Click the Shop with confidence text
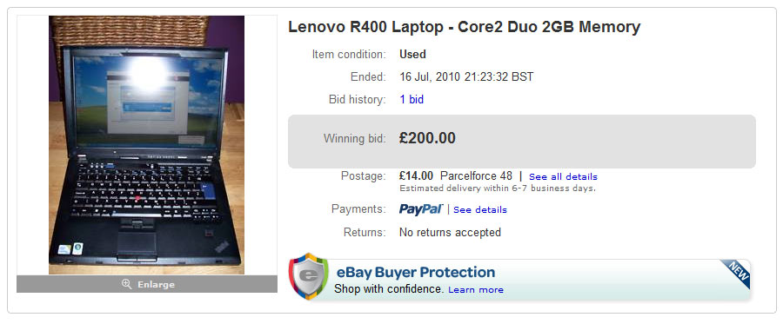The width and height of the screenshot is (783, 324). 389,289
